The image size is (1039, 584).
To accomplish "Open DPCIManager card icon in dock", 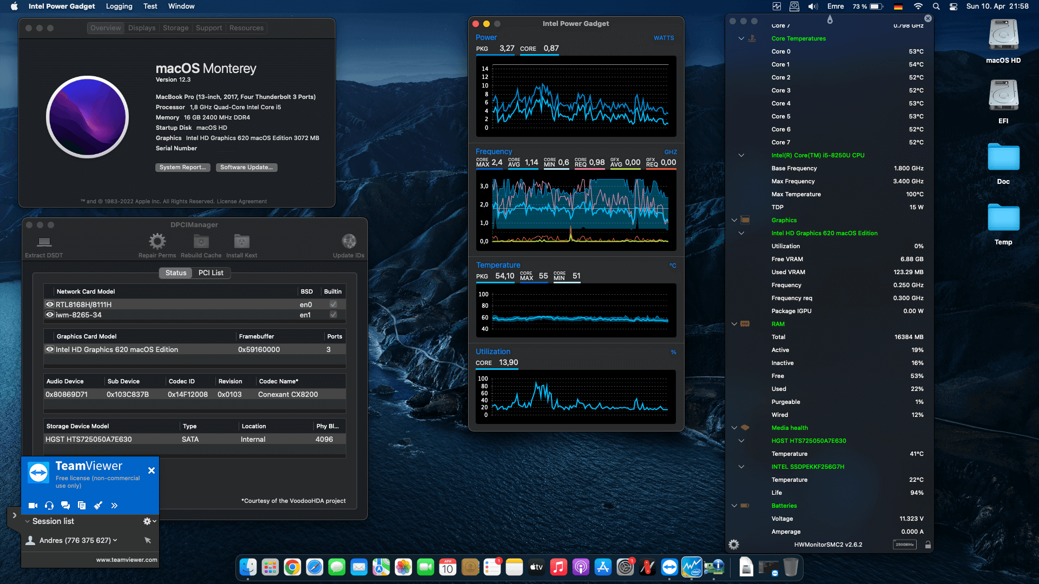I will click(714, 567).
